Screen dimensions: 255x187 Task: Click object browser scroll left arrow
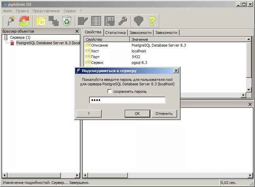(x=4, y=175)
